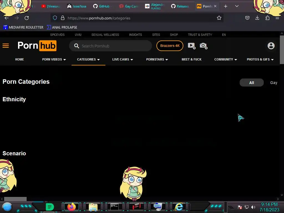This screenshot has width=284, height=213.
Task: Go to the HOME nav item
Action: [x=20, y=59]
